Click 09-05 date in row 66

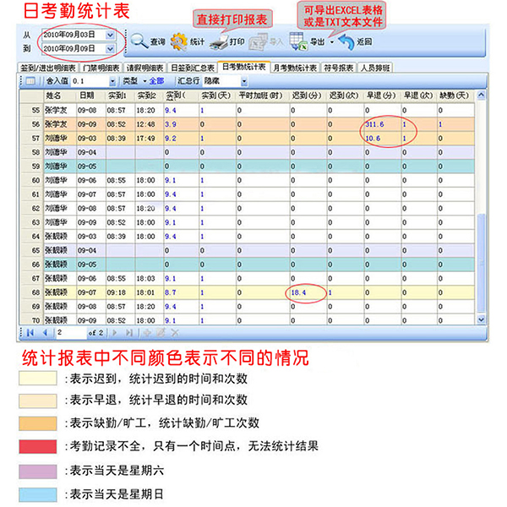pyautogui.click(x=91, y=264)
